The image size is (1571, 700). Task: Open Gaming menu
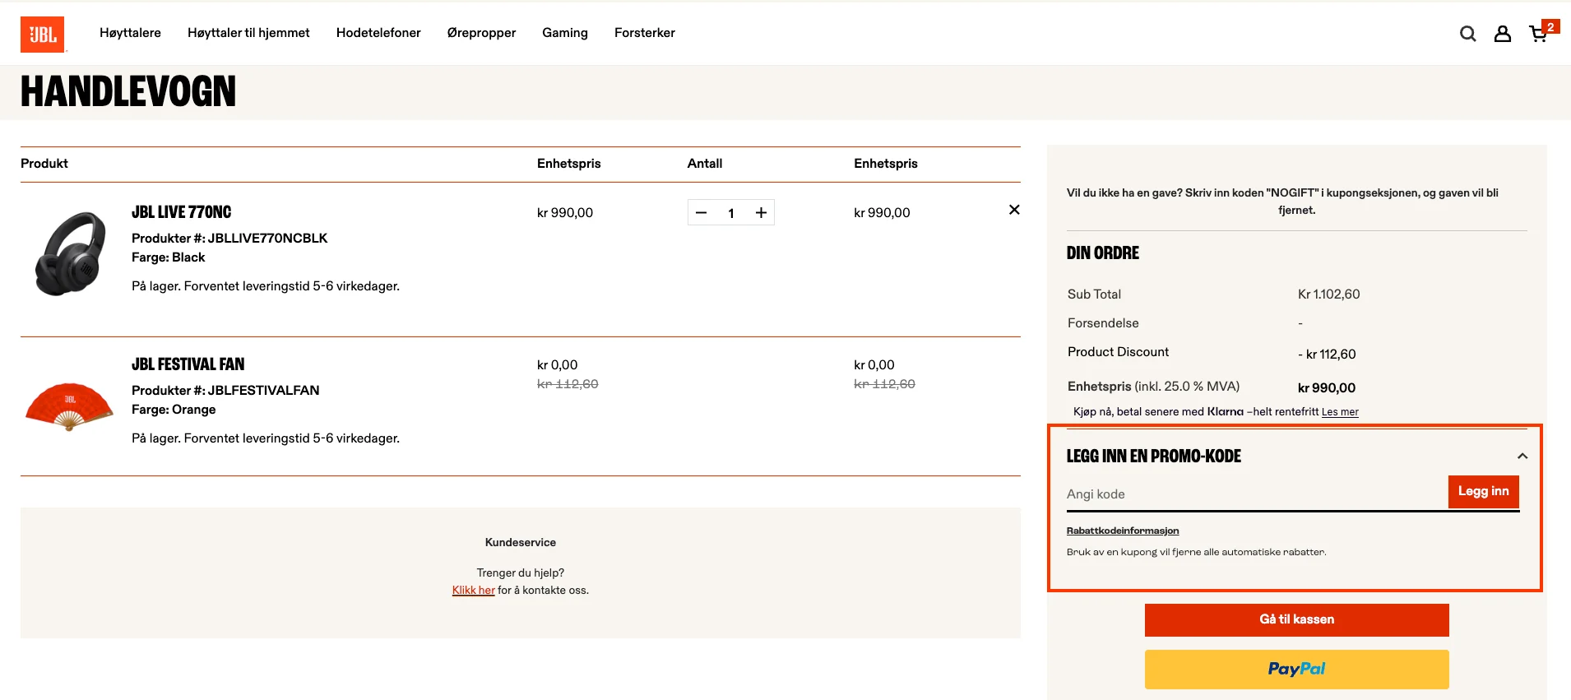pyautogui.click(x=565, y=33)
